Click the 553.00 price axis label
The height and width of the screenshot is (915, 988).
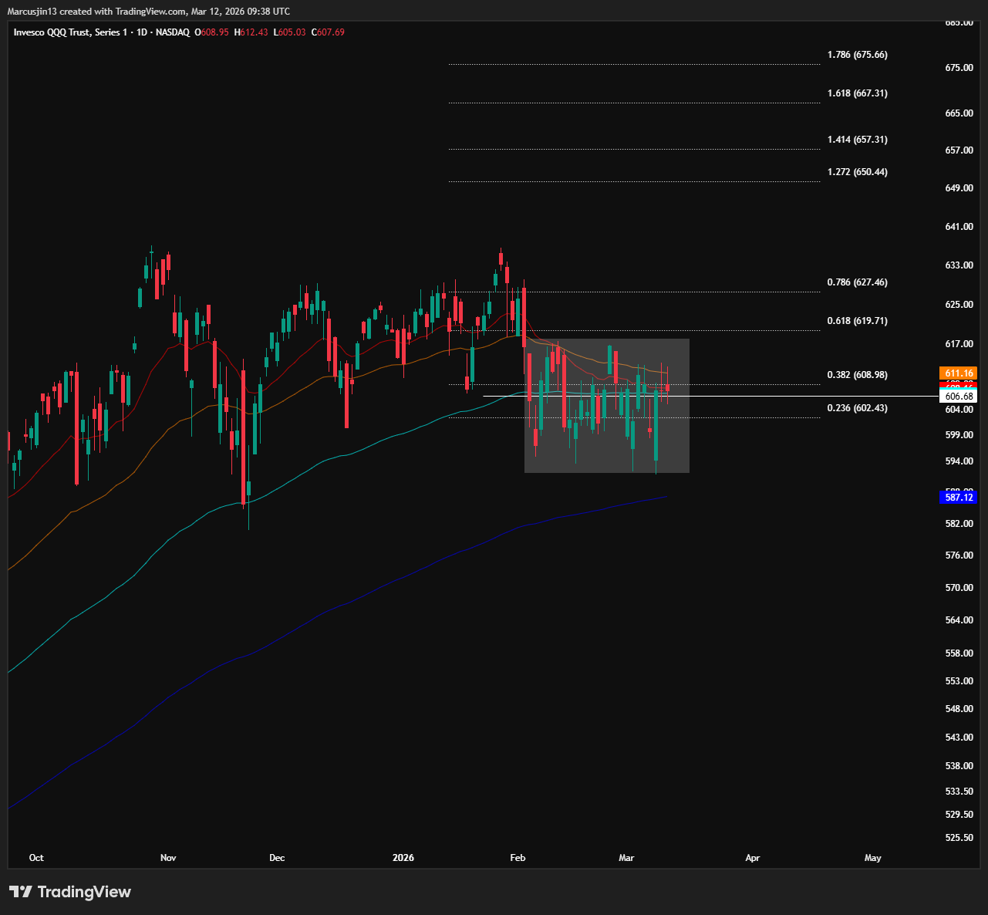pyautogui.click(x=959, y=681)
